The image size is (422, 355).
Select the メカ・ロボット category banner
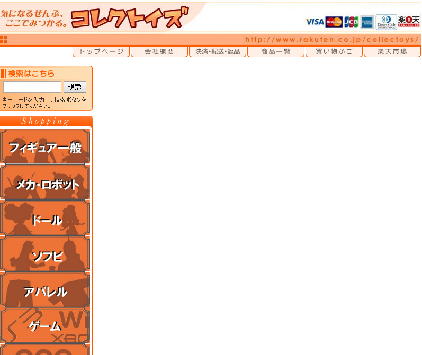(x=46, y=184)
